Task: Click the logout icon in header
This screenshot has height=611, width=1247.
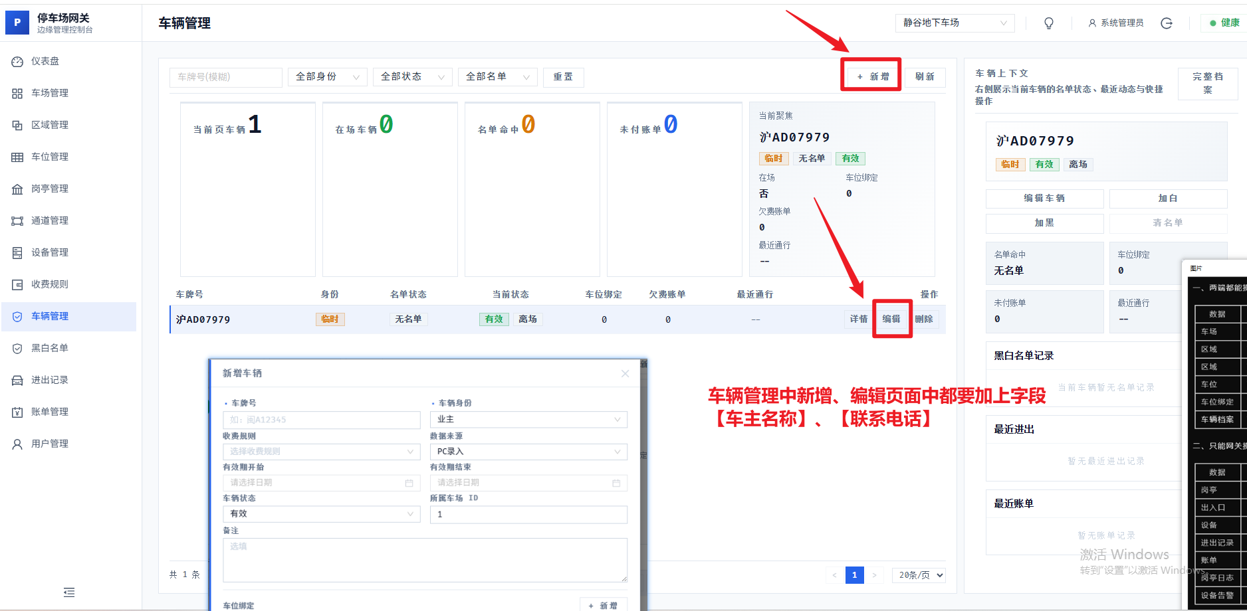Action: click(x=1166, y=23)
